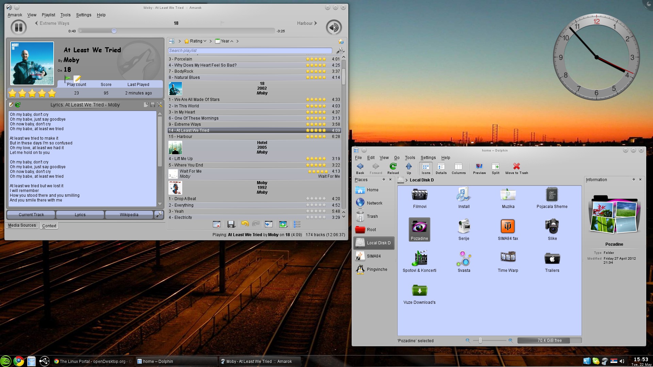This screenshot has width=653, height=367.
Task: Click the playlist layout bookmark icon
Action: tap(341, 41)
